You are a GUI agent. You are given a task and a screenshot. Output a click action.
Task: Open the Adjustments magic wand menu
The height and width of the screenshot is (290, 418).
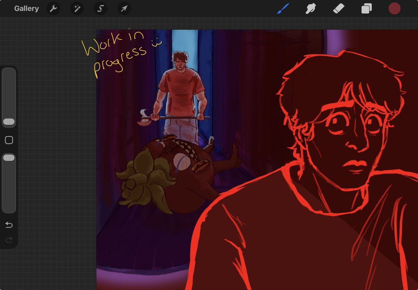[77, 9]
